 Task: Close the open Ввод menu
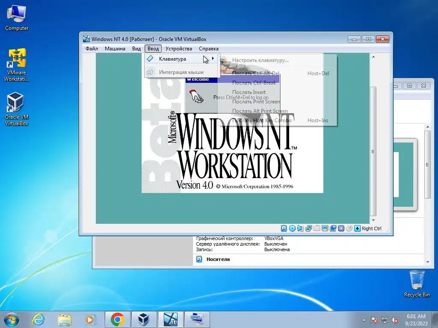coord(153,49)
